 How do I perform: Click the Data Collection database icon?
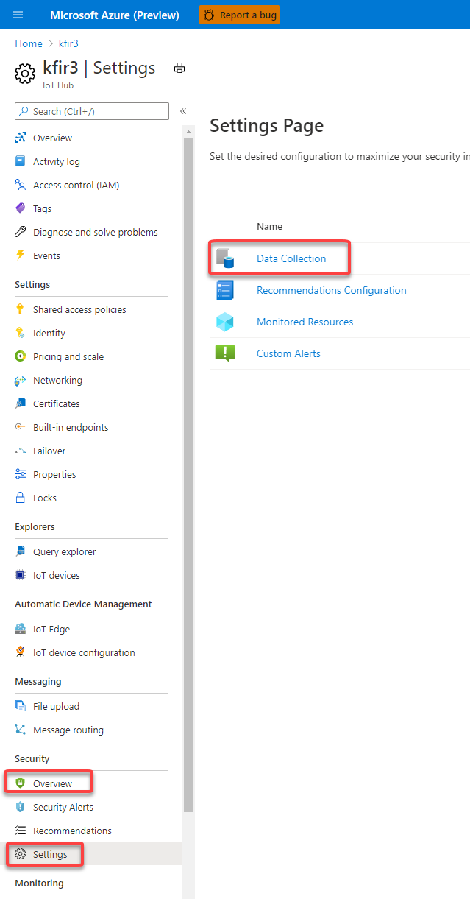225,258
